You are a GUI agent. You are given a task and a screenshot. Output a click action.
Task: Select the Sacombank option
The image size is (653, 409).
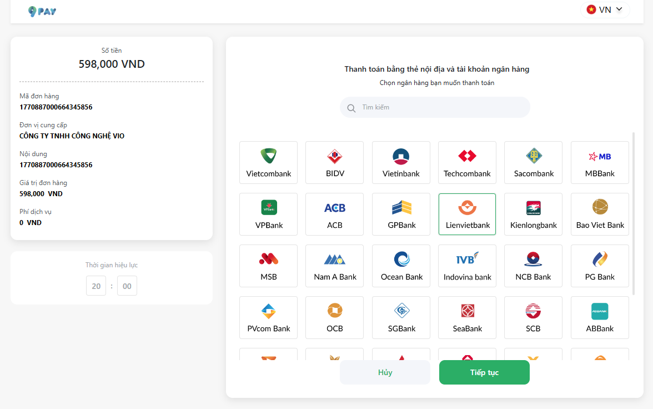(533, 163)
